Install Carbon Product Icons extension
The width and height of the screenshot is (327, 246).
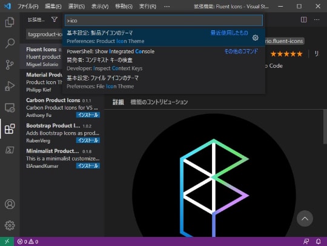tap(88, 115)
